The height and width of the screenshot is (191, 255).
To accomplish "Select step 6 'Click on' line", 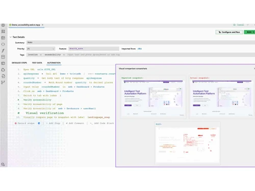I will (x=48, y=91).
